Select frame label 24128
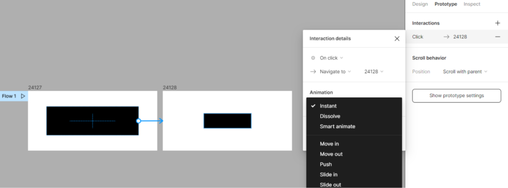508x188 pixels. [170, 88]
